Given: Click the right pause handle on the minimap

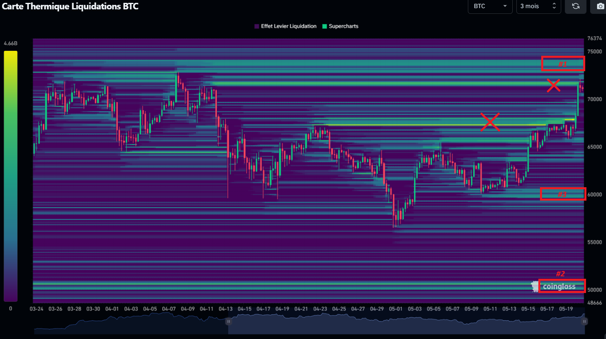Looking at the screenshot, I should coord(584,322).
